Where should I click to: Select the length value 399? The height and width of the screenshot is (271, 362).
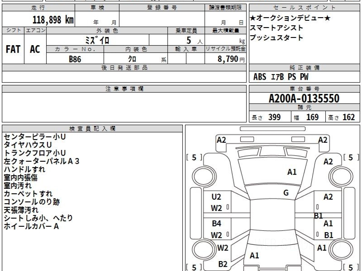(x=275, y=117)
